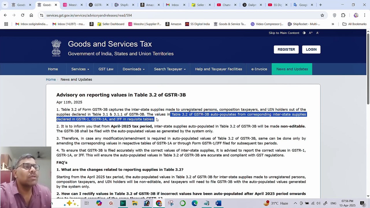
Task: Open the All Bookmarks folder
Action: tap(354, 24)
